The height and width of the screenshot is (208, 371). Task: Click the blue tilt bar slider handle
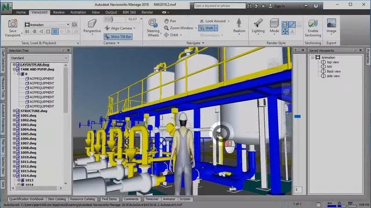(x=297, y=117)
